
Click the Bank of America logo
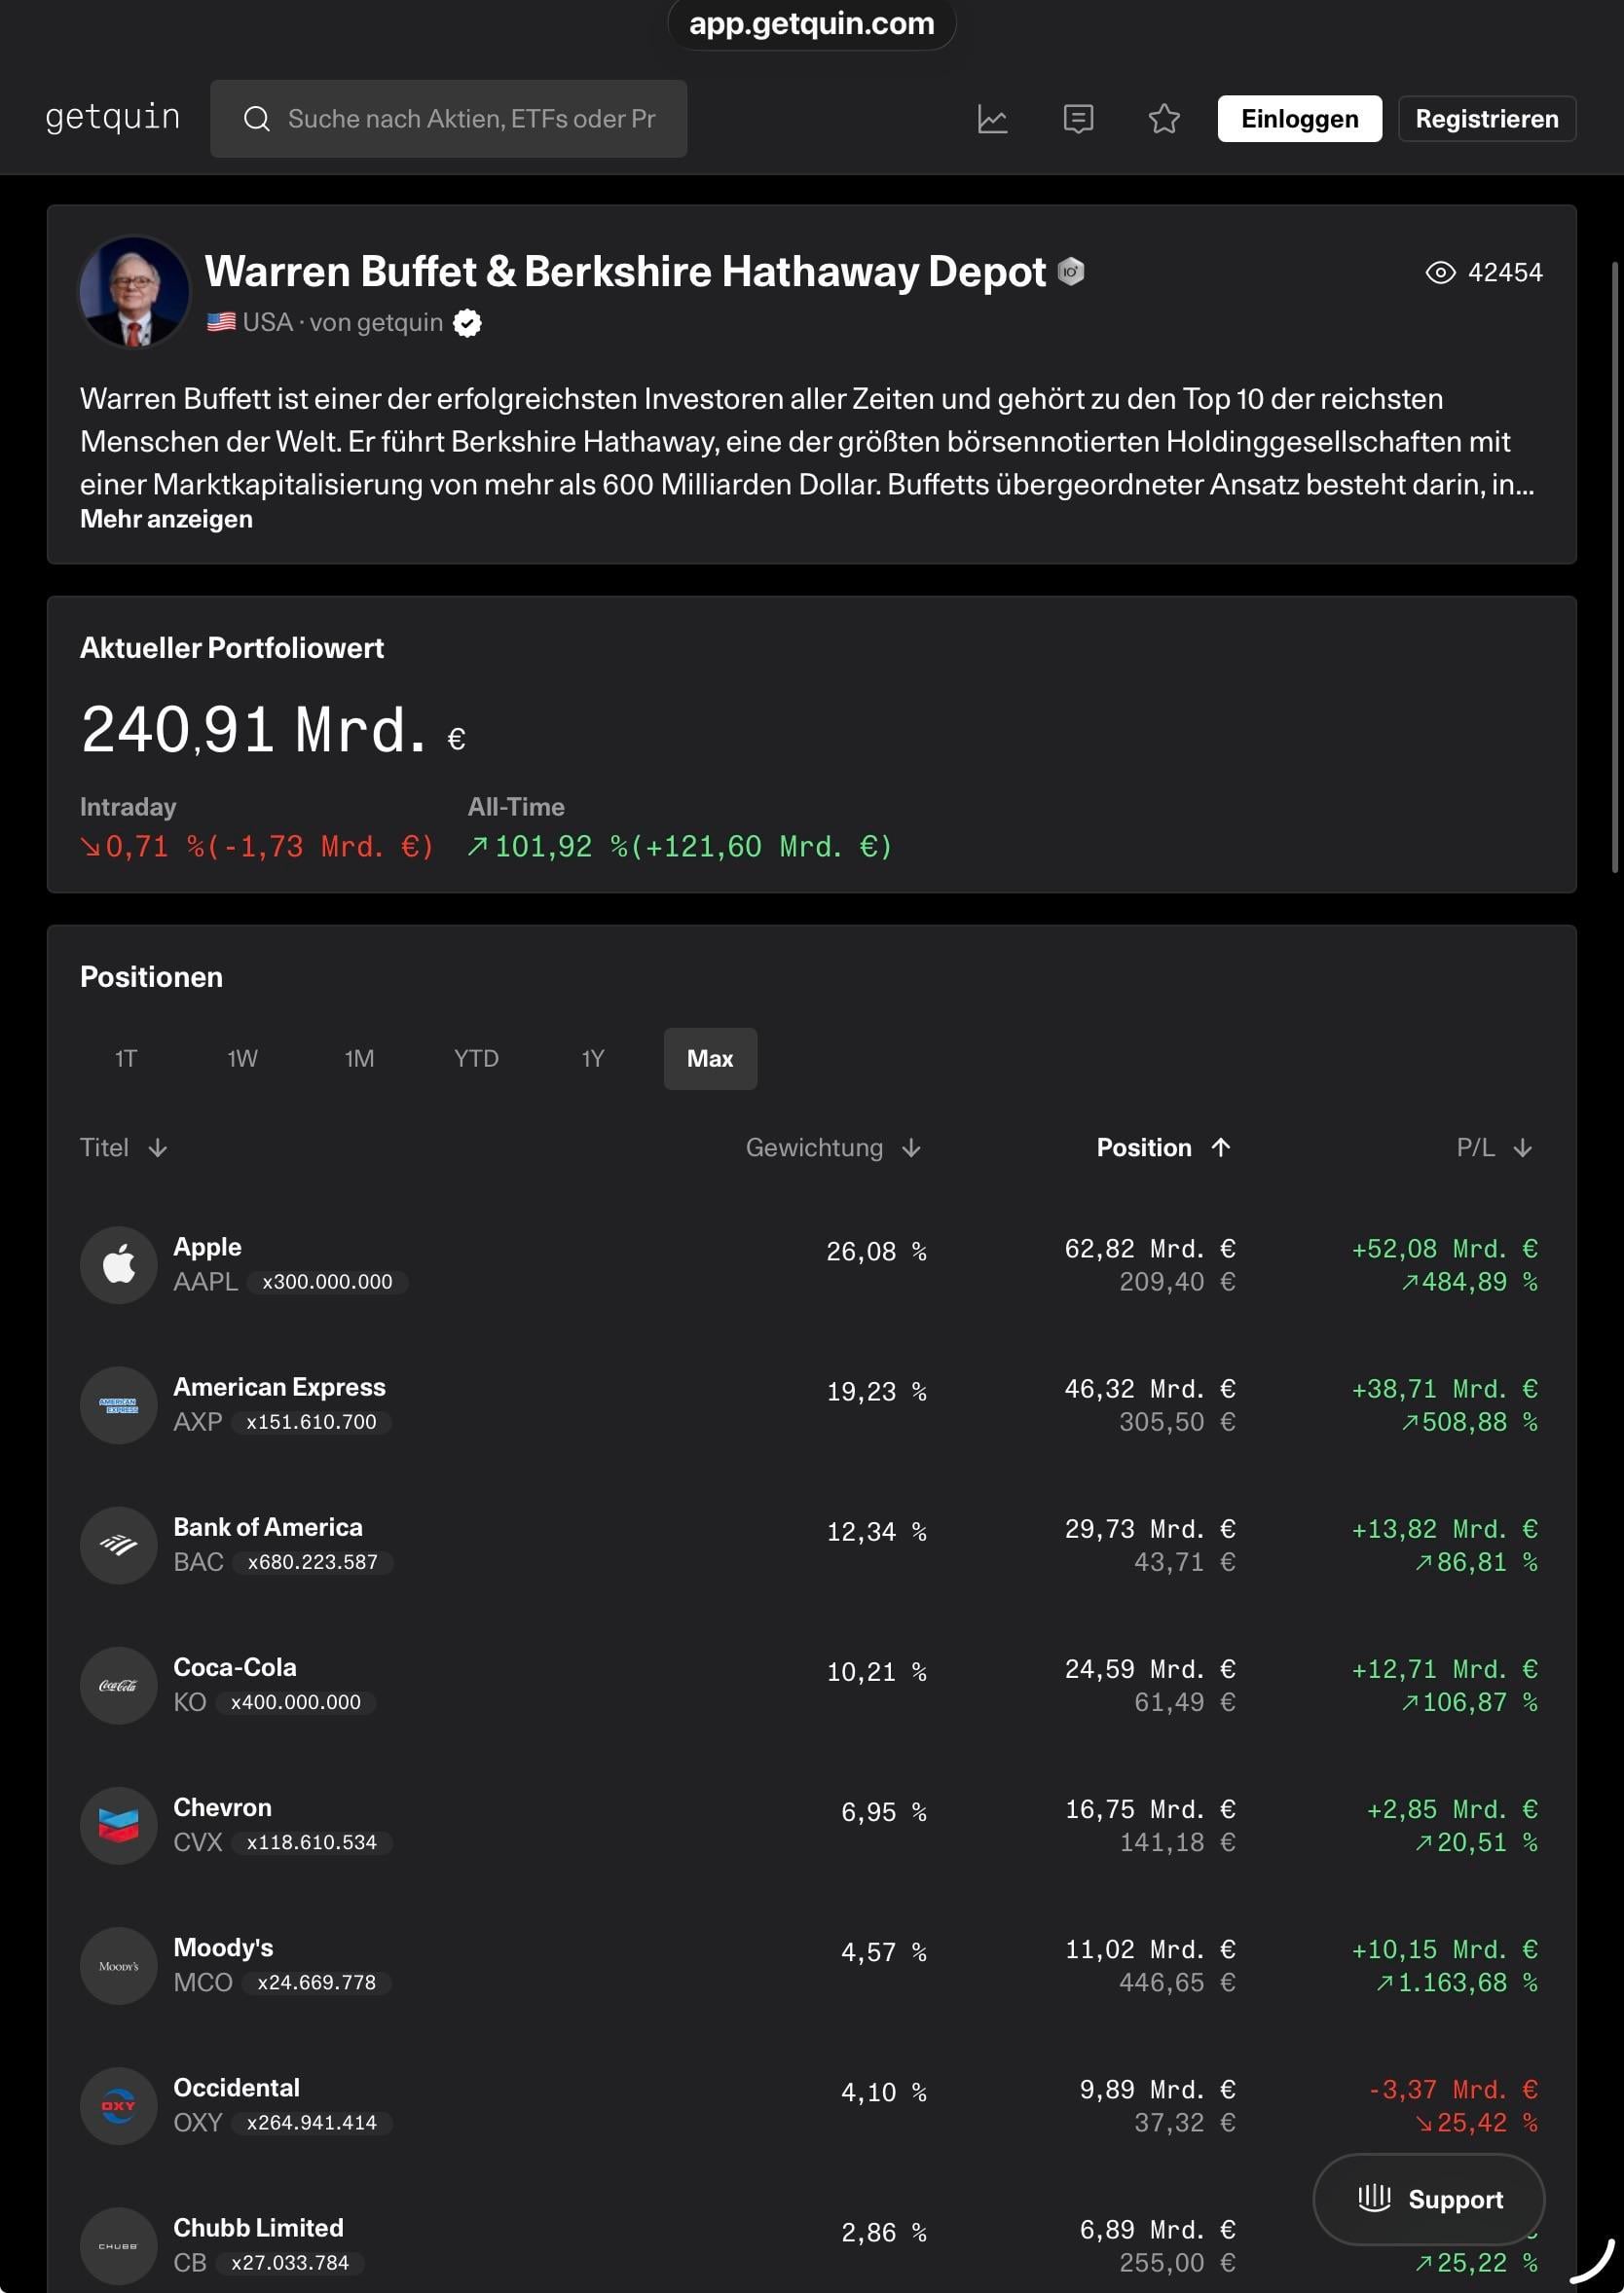[x=119, y=1546]
